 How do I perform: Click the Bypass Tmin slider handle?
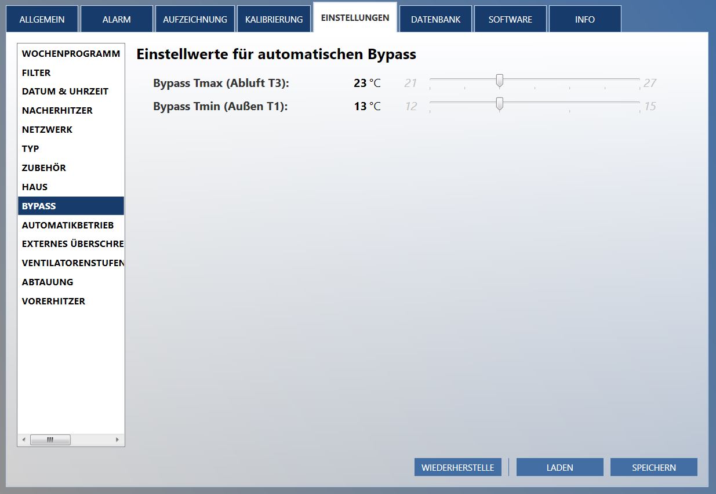coord(499,104)
